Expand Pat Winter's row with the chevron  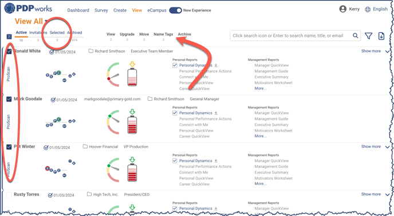tap(387, 147)
